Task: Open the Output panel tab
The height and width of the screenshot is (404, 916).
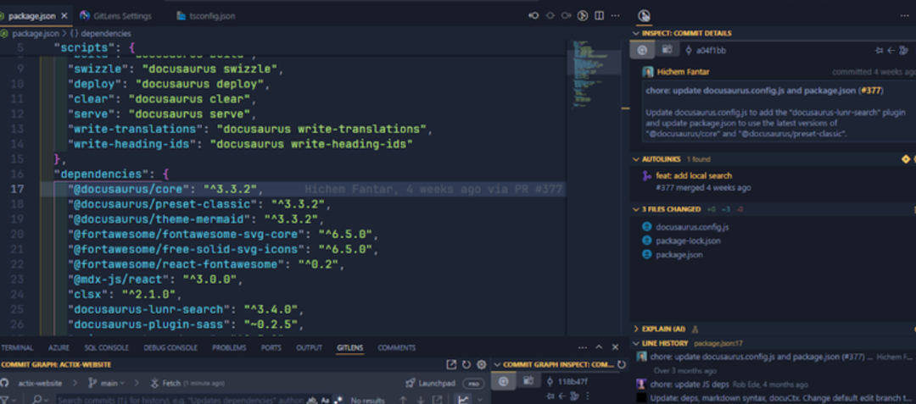Action: point(309,347)
